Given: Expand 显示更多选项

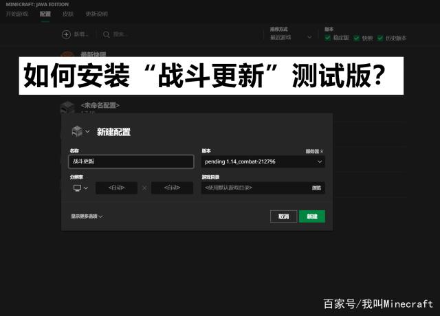Looking at the screenshot, I should 87,216.
